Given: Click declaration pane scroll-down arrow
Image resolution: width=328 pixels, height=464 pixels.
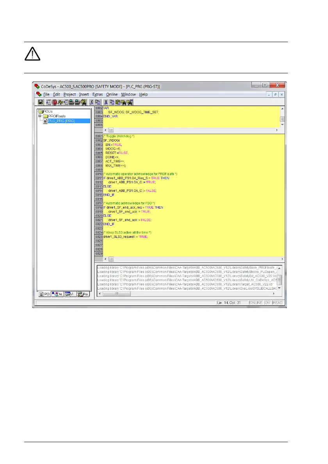Looking at the screenshot, I should [x=282, y=125].
